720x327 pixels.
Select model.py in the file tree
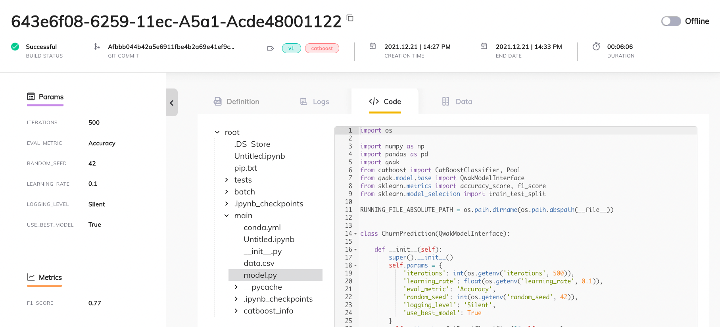[276, 275]
